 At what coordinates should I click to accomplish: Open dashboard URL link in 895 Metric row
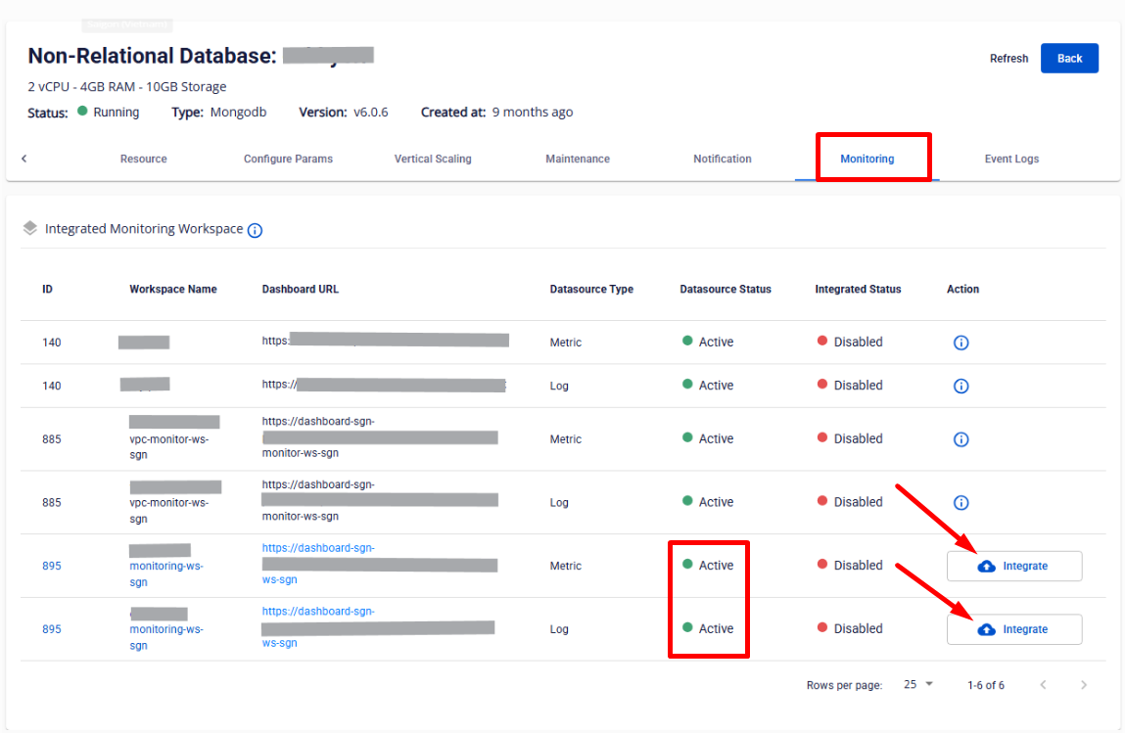(x=318, y=548)
